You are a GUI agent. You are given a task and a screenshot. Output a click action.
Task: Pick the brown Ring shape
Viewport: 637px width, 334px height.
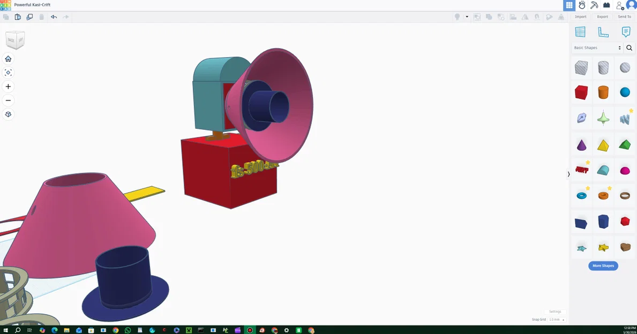point(625,196)
